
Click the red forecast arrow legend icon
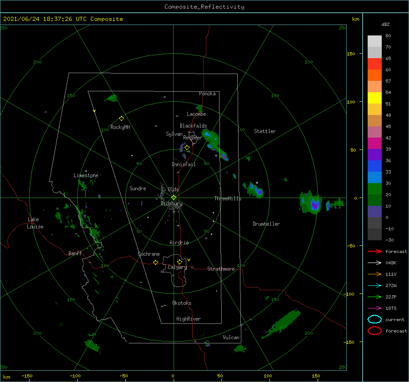point(374,251)
